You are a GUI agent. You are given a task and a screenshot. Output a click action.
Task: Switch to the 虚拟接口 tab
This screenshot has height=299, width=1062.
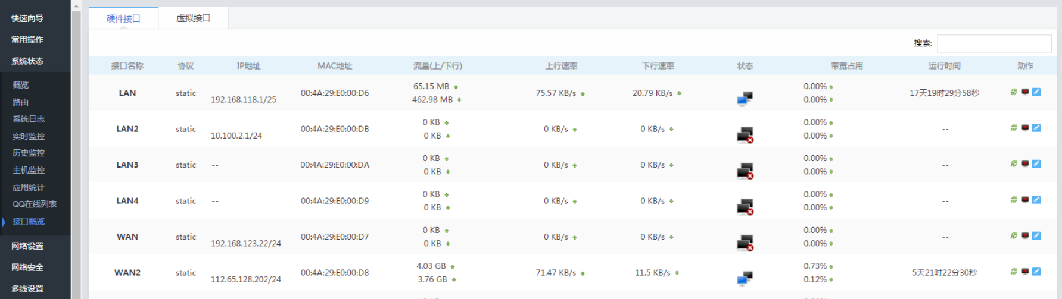click(x=193, y=18)
